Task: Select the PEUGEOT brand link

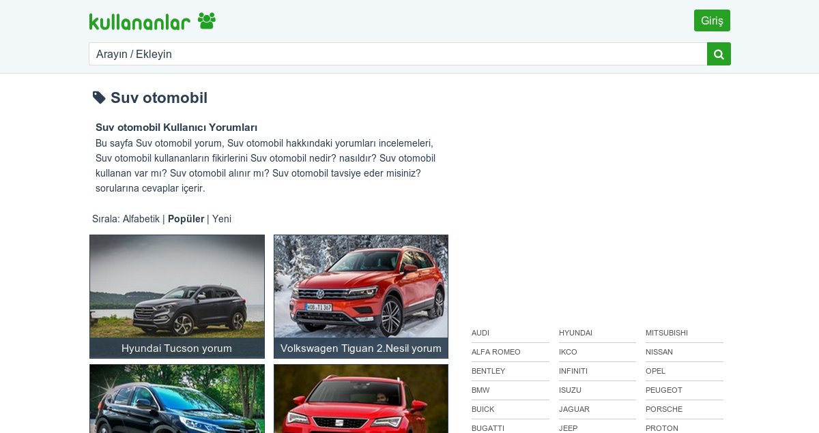Action: [664, 390]
